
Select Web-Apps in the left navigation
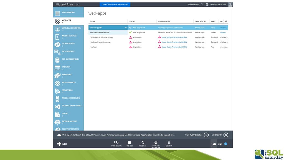[x=69, y=21]
